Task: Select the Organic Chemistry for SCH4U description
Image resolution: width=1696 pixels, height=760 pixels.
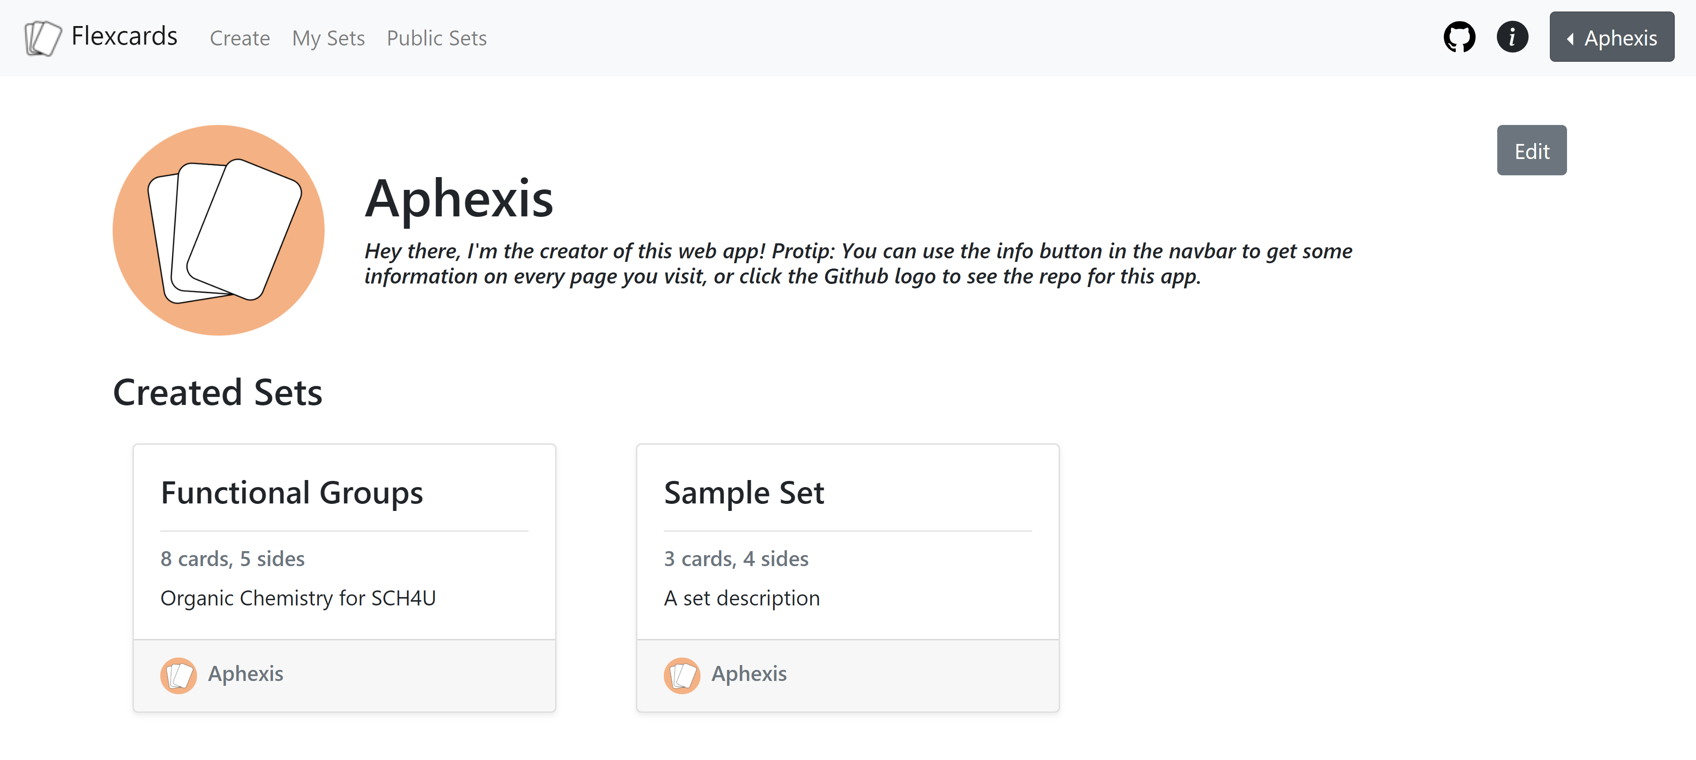Action: (x=298, y=598)
